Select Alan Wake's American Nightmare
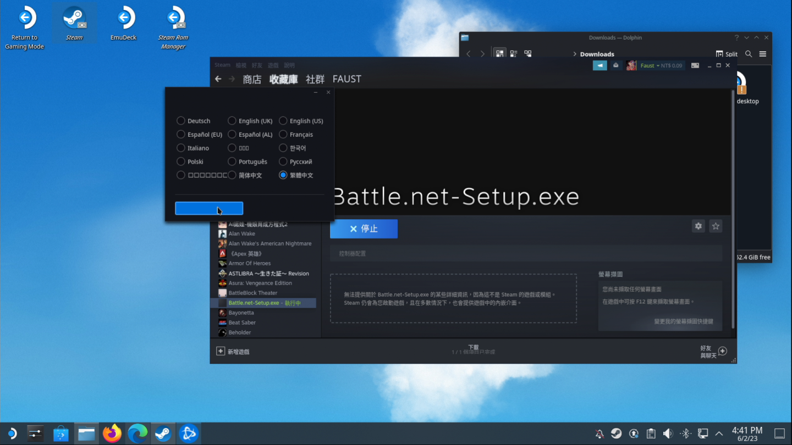792x445 pixels. 269,243
